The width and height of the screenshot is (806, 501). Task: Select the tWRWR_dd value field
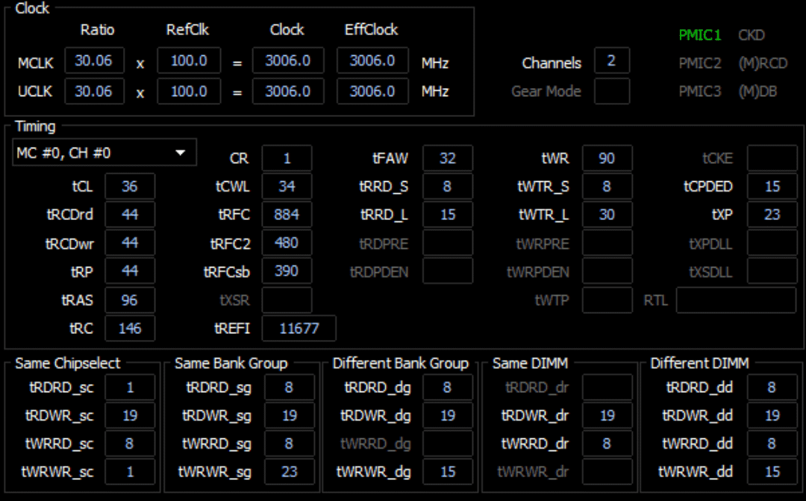(x=772, y=472)
